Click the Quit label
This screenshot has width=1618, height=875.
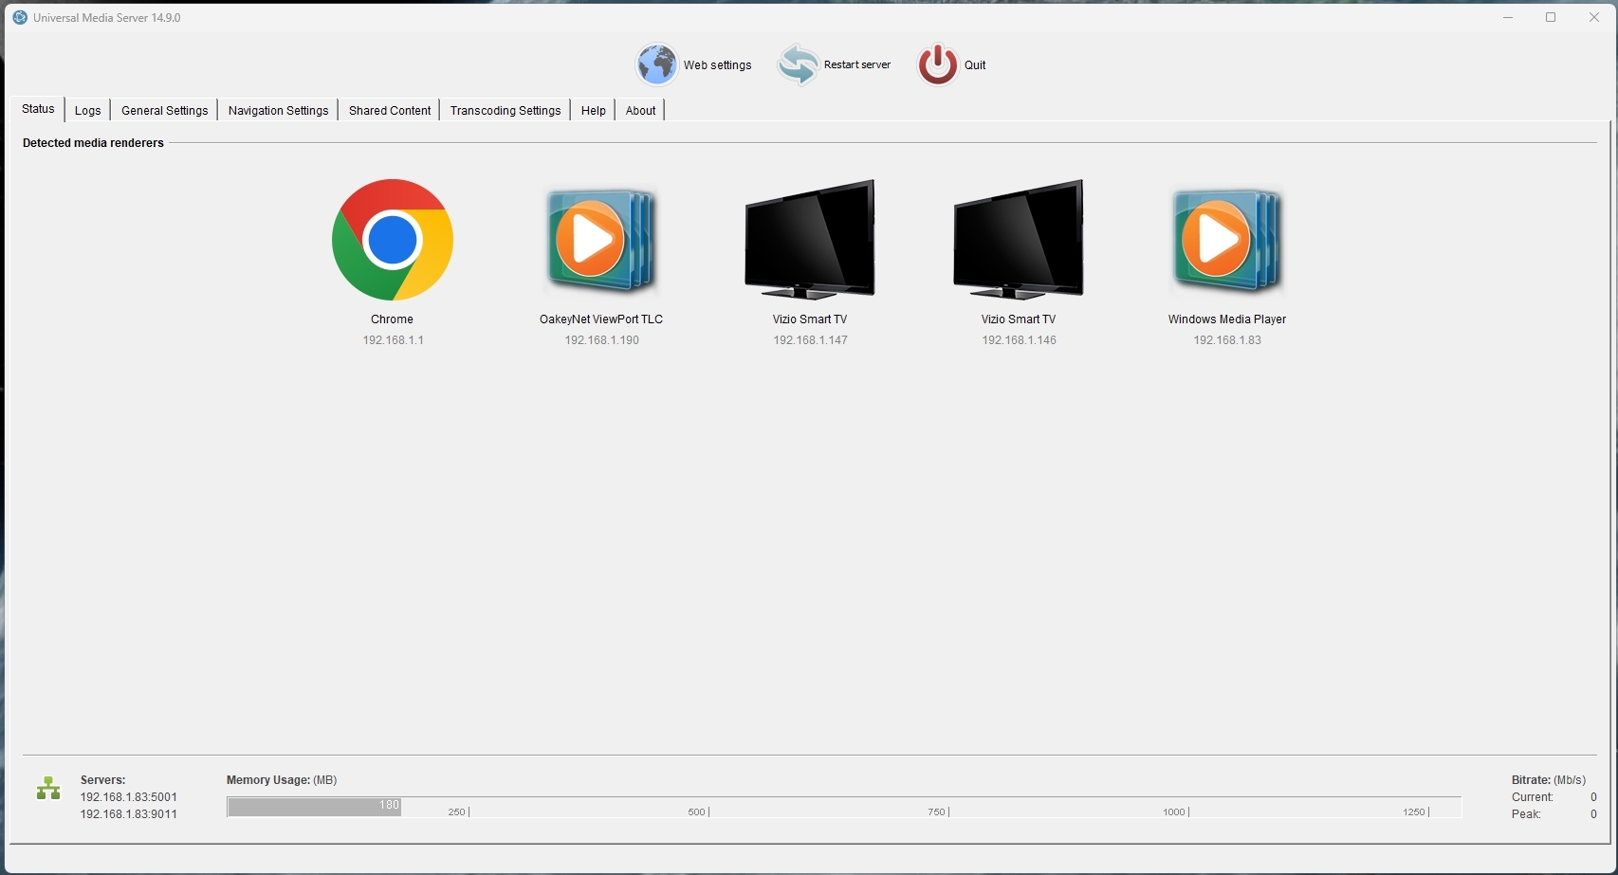coord(975,64)
